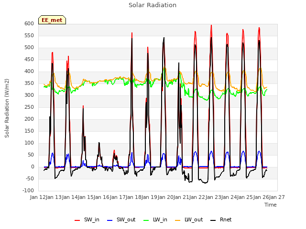
Task: Click the Jan 27 x-axis label
Action: (x=277, y=197)
